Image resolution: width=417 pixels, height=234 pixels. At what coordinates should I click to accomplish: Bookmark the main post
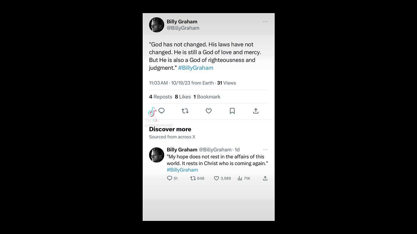(x=232, y=111)
